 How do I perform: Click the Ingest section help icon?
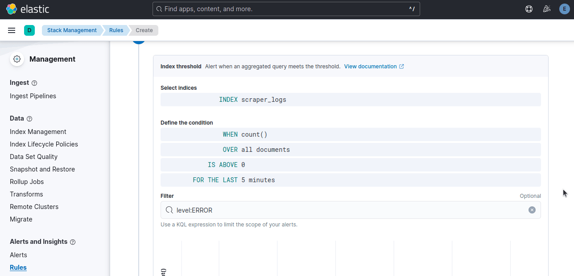(34, 83)
